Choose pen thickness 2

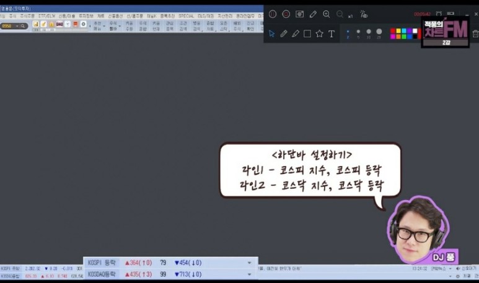[x=348, y=34]
